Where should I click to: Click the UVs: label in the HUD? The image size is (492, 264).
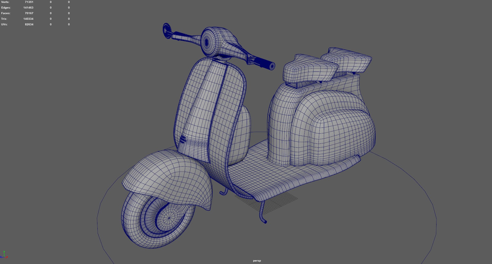coord(4,25)
